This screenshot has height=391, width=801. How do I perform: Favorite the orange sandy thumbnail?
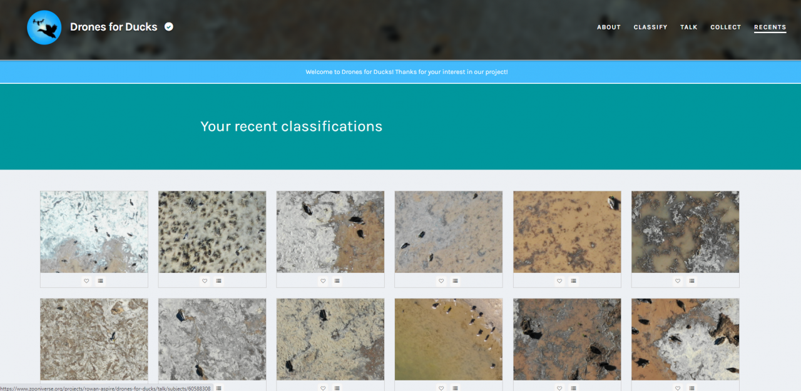[559, 281]
